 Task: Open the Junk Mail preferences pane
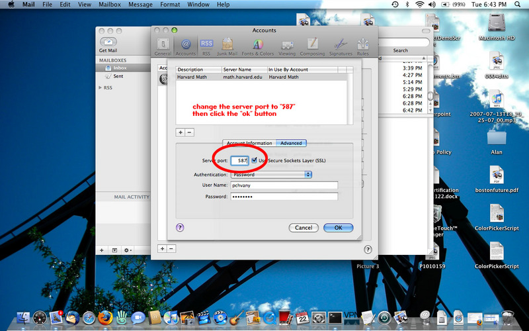[229, 46]
